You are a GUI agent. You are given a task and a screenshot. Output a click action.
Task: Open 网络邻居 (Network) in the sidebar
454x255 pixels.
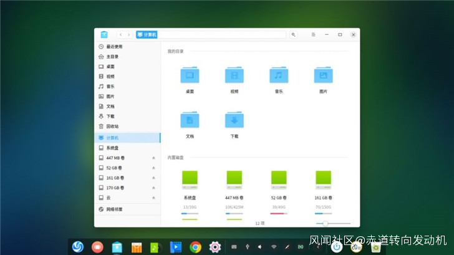pyautogui.click(x=114, y=209)
